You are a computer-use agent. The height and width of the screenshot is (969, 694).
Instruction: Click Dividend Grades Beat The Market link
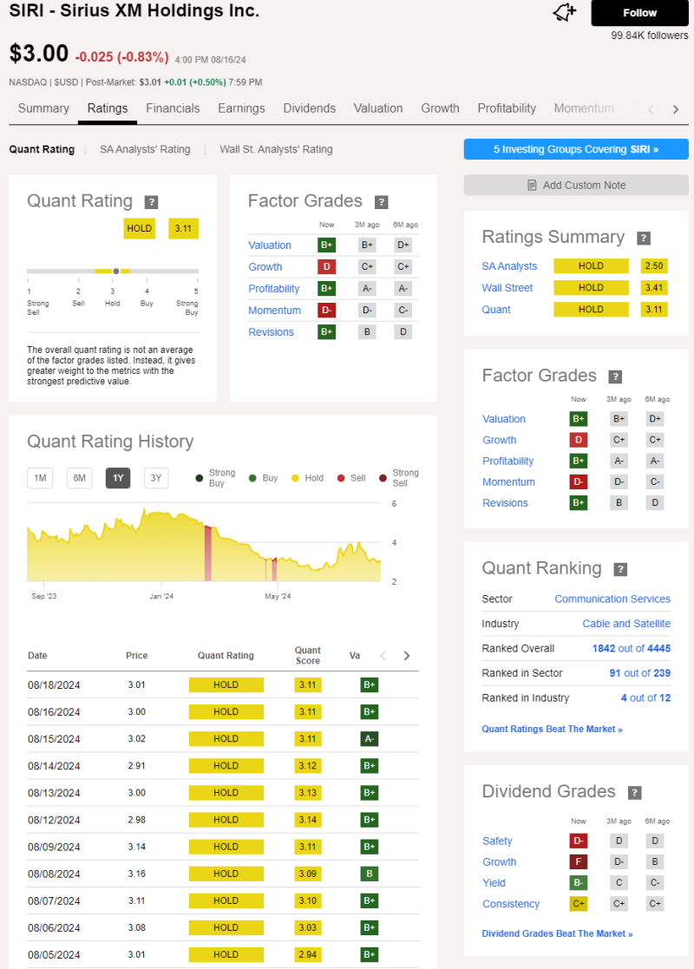[558, 933]
